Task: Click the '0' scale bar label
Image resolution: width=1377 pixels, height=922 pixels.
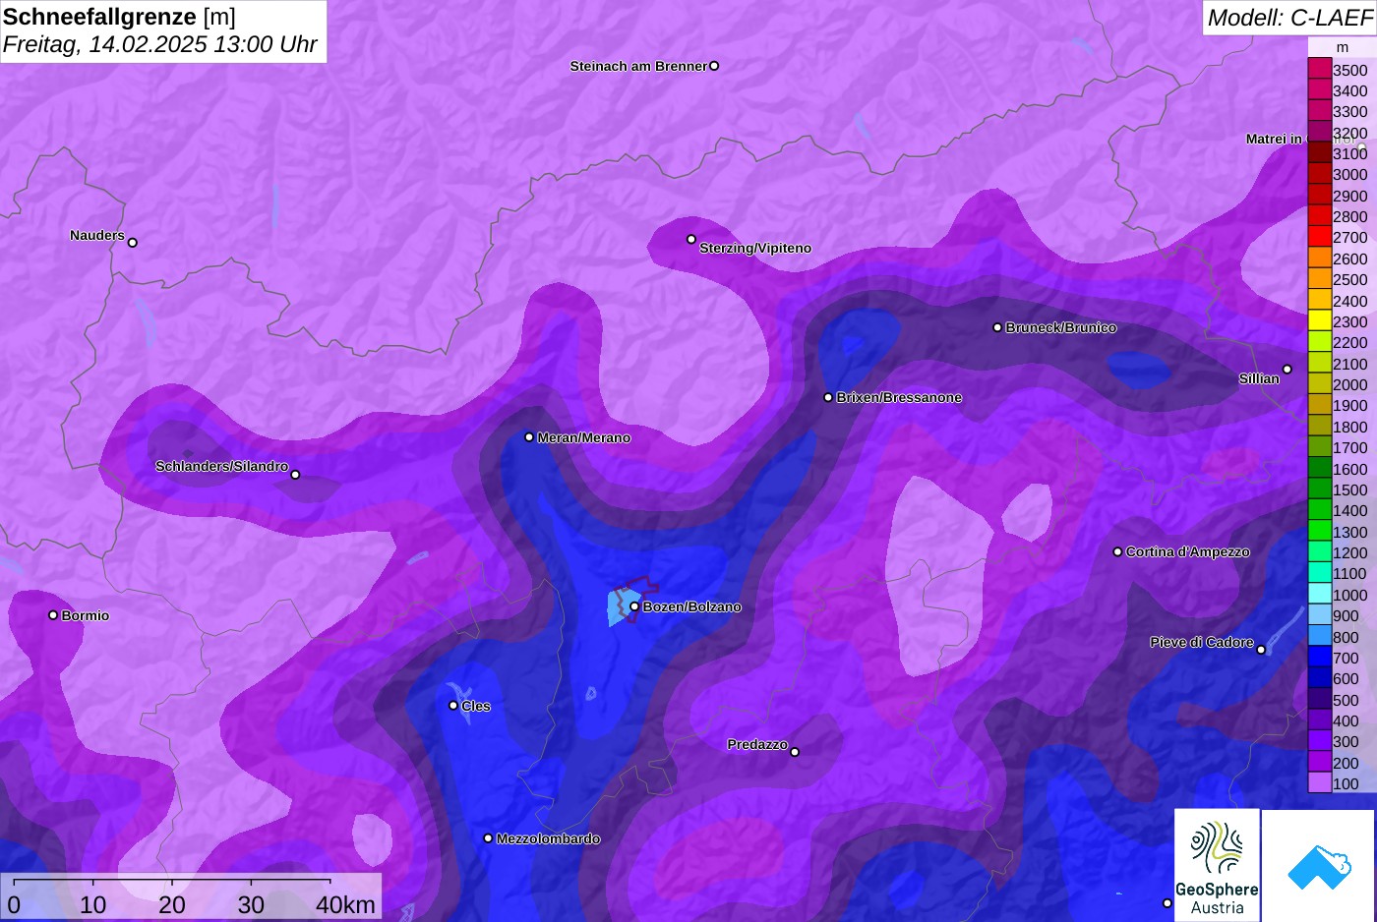Action: 14,904
